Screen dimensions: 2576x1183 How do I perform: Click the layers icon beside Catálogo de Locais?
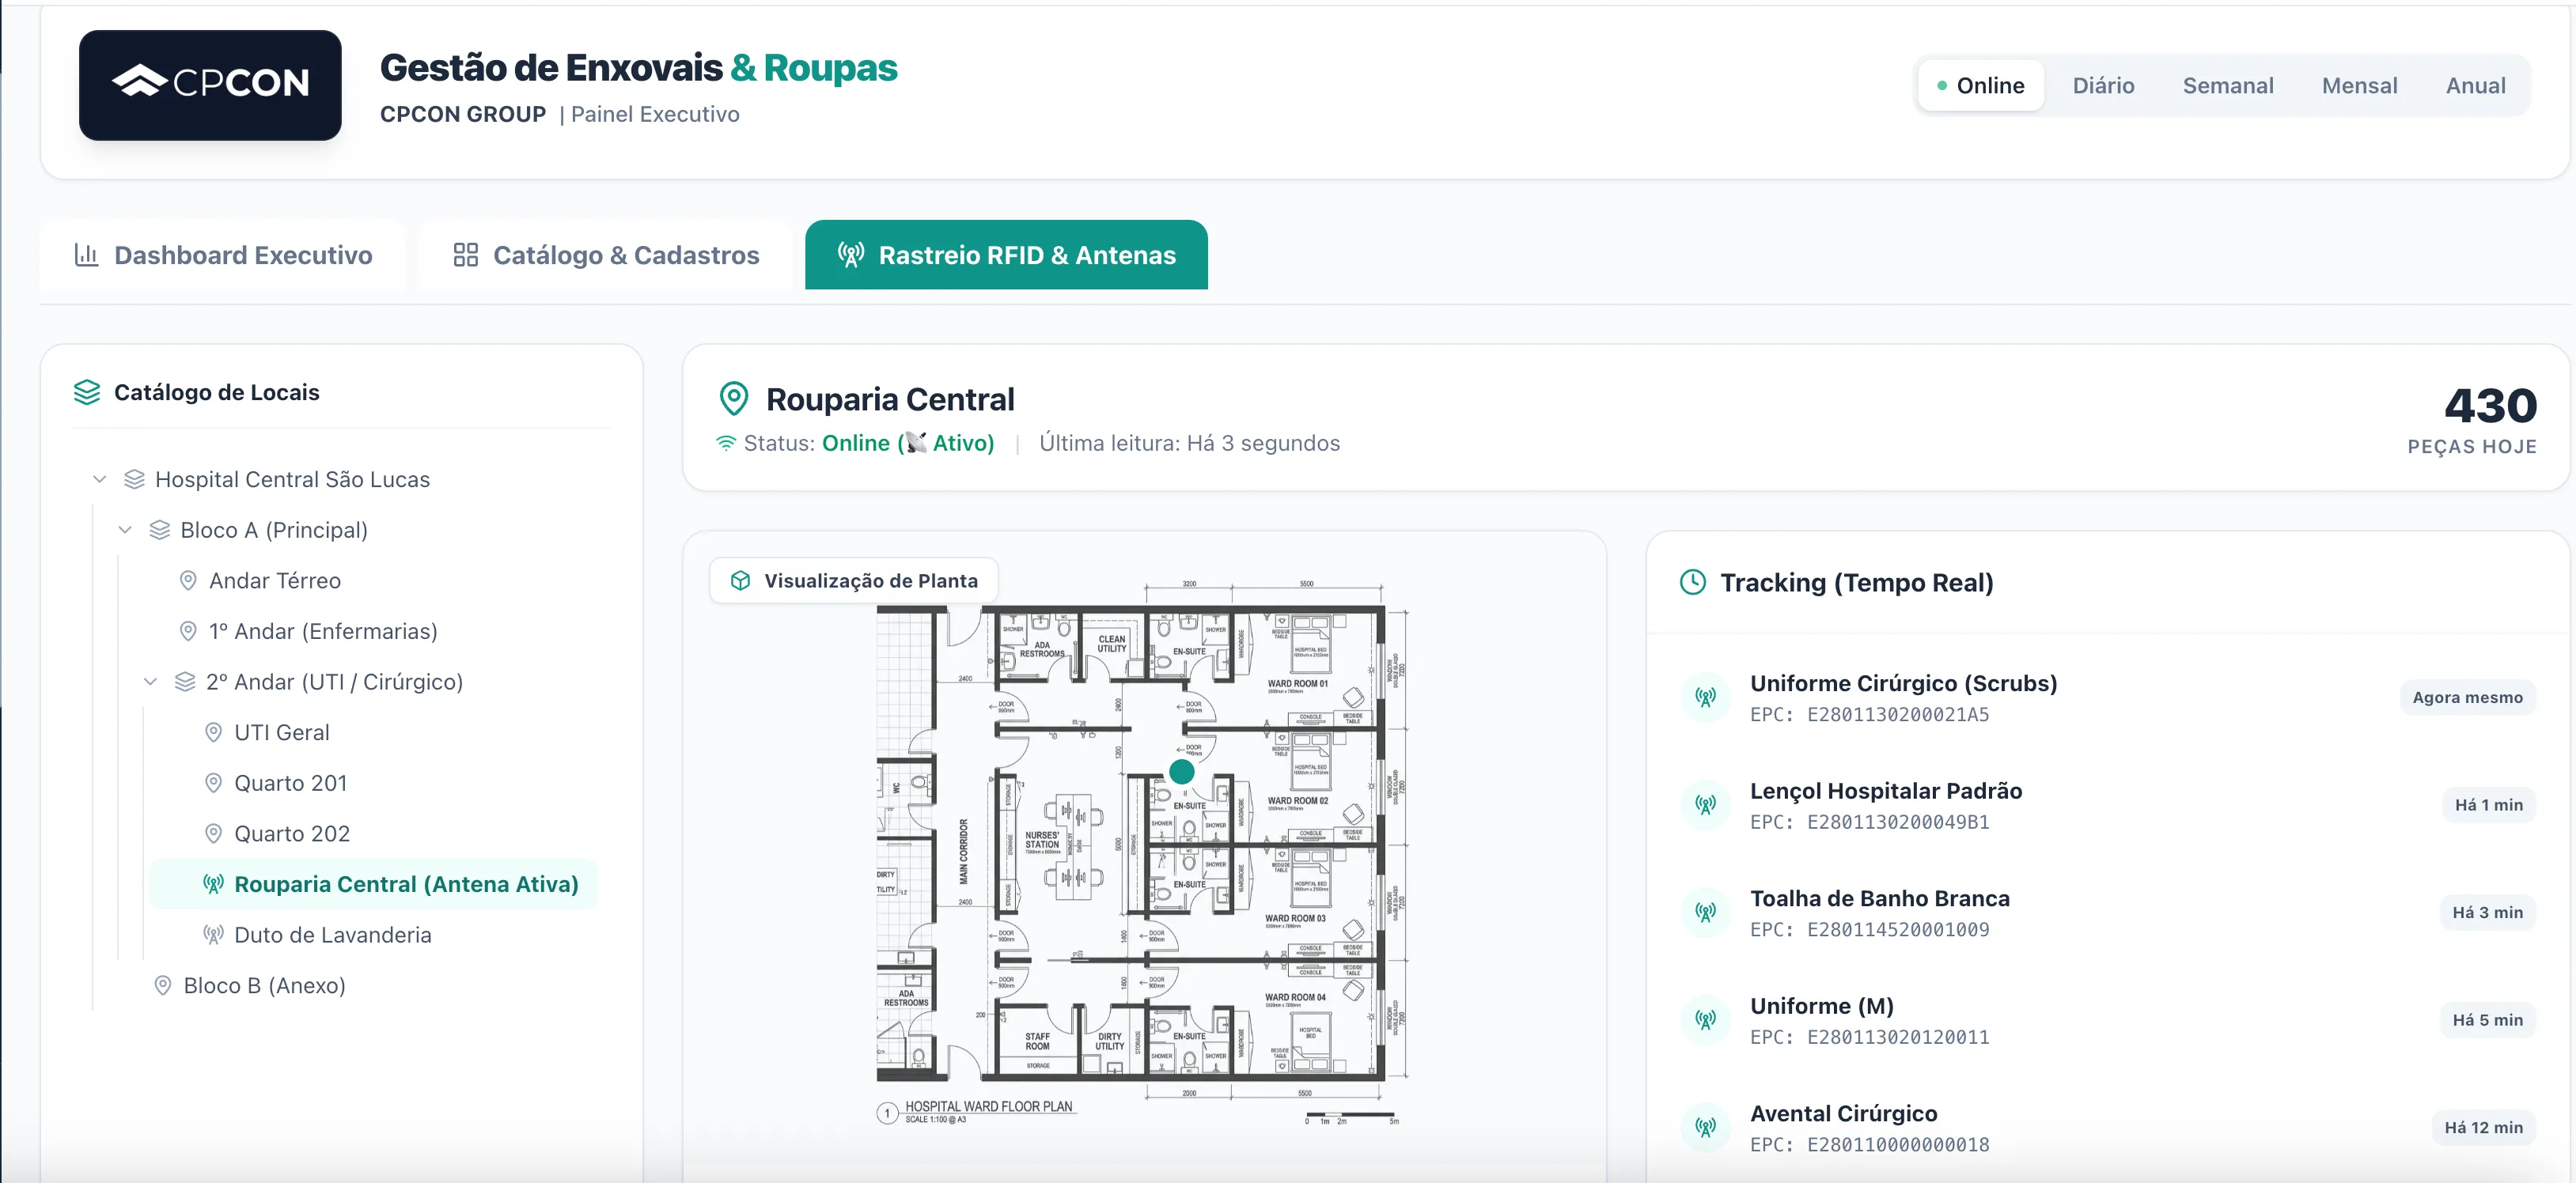coord(87,393)
